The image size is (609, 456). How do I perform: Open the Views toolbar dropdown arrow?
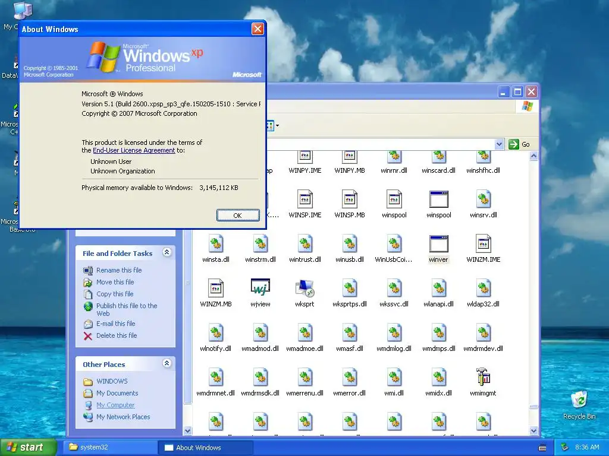point(277,126)
